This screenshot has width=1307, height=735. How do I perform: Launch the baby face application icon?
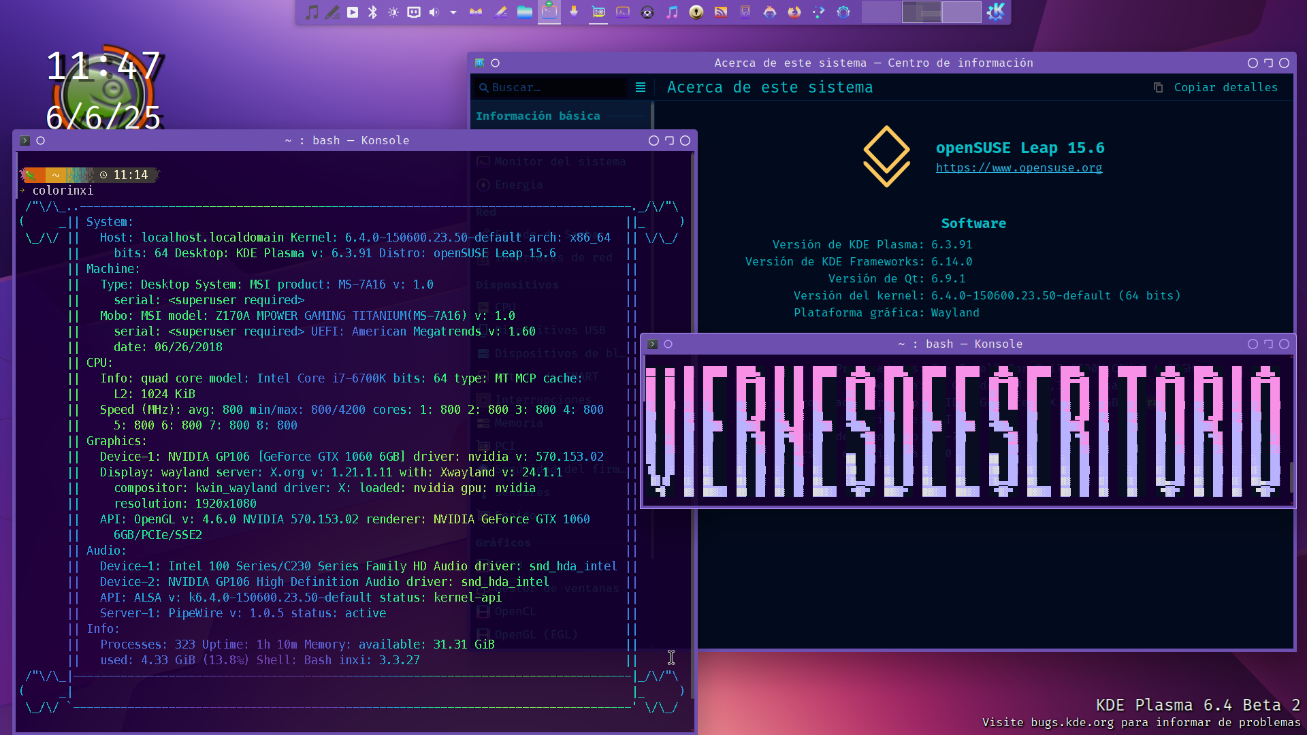(x=770, y=12)
